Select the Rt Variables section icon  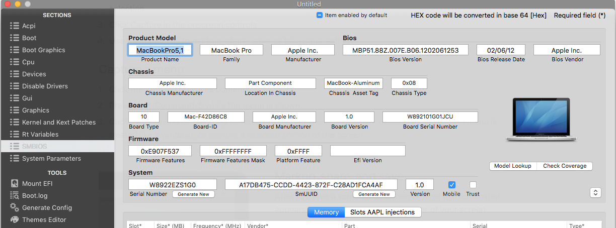[x=15, y=134]
